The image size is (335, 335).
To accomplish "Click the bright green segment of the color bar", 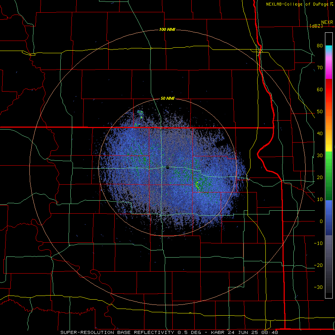I will [329, 156].
